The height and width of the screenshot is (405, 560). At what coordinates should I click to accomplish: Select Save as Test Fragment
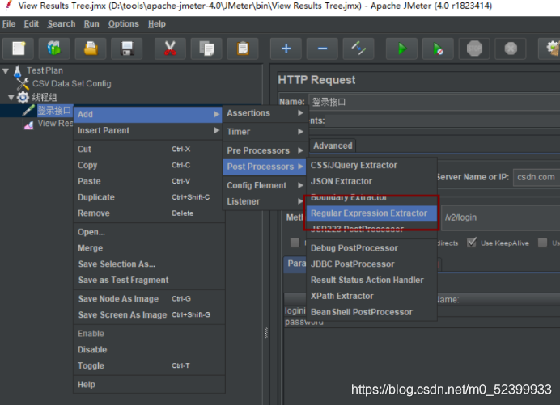[149, 281]
